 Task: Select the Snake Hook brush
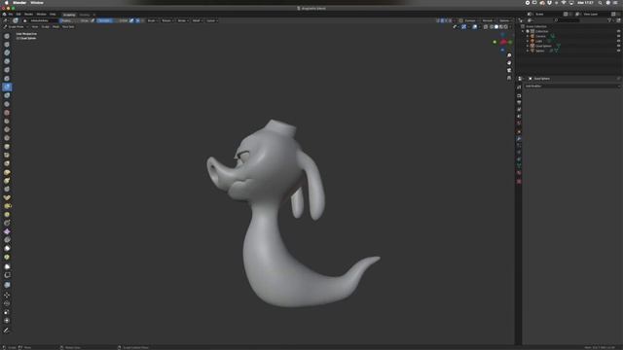[7, 181]
